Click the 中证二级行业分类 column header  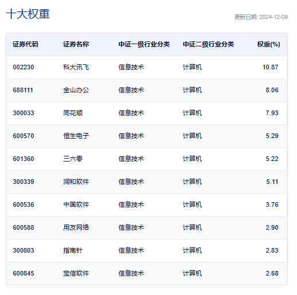pos(208,44)
